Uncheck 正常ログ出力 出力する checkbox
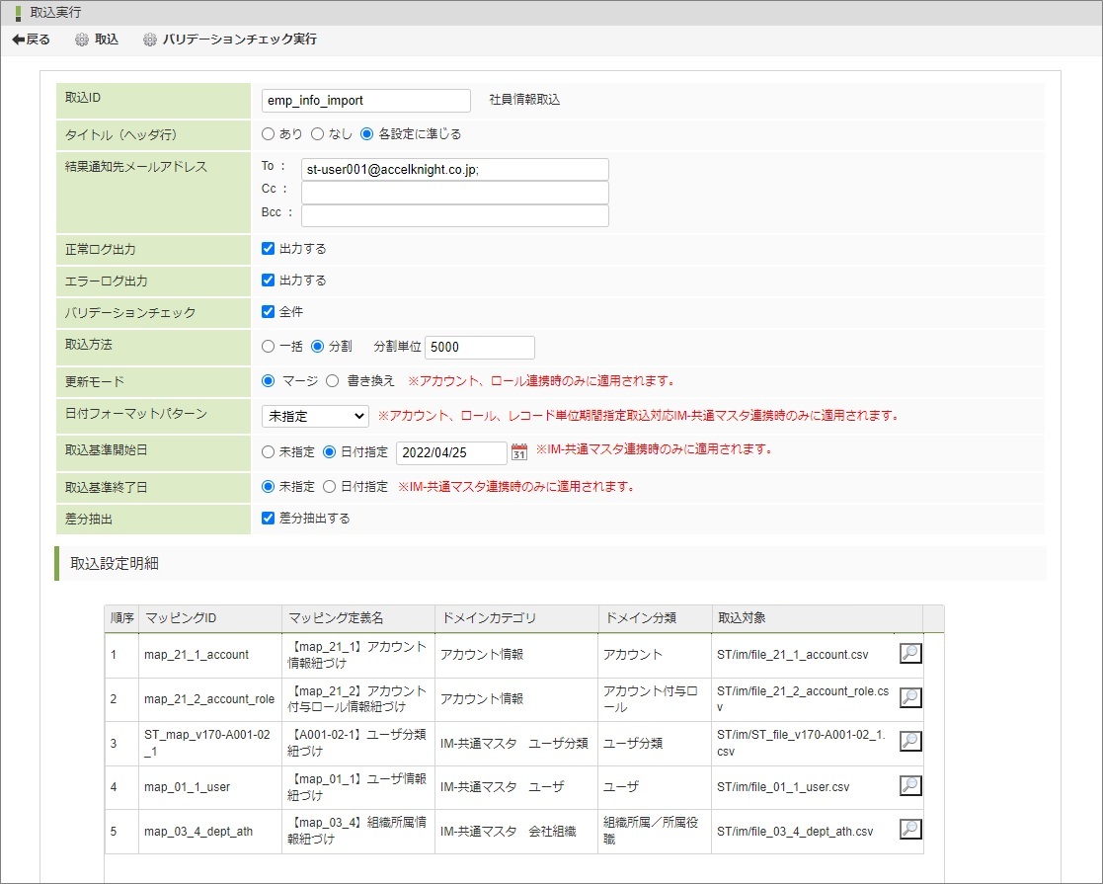Image resolution: width=1103 pixels, height=884 pixels. [x=268, y=249]
